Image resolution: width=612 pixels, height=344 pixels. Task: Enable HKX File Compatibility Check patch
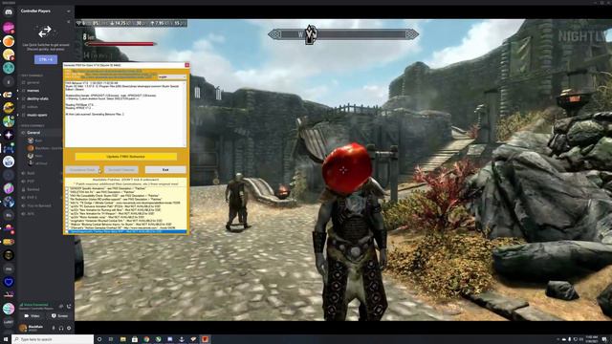[x=67, y=195]
